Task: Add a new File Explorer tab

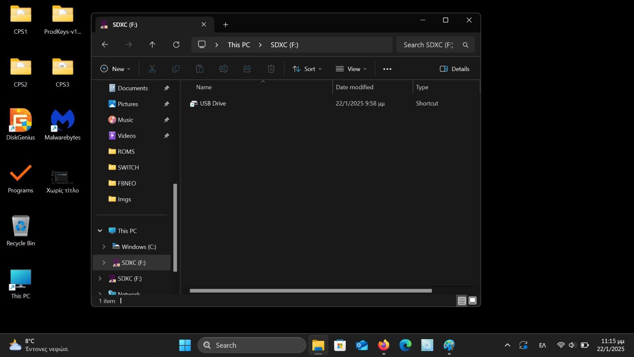Action: [x=225, y=25]
